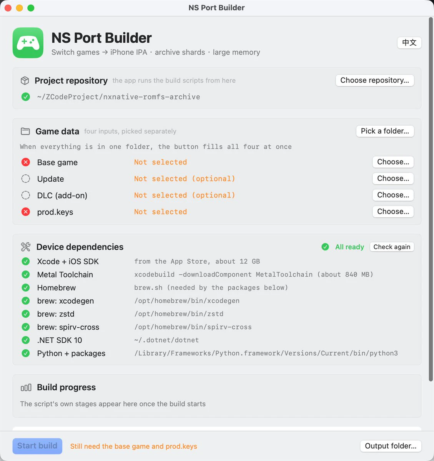Click the dashed circle icon beside Update

coord(26,179)
